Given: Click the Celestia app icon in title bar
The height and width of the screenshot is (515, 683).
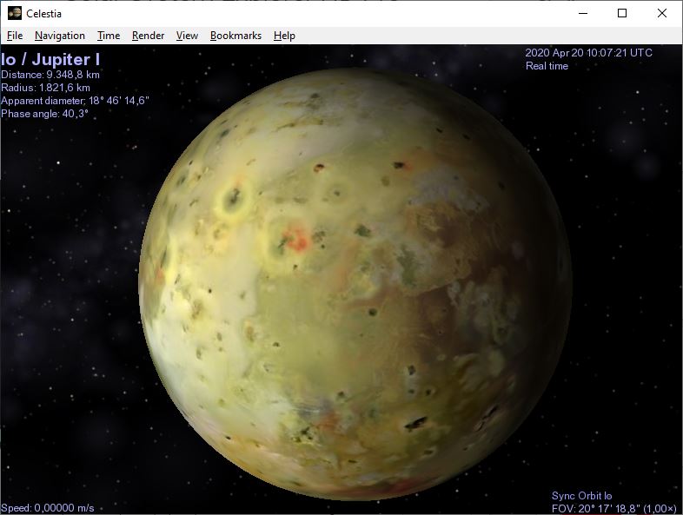Looking at the screenshot, I should (x=14, y=13).
